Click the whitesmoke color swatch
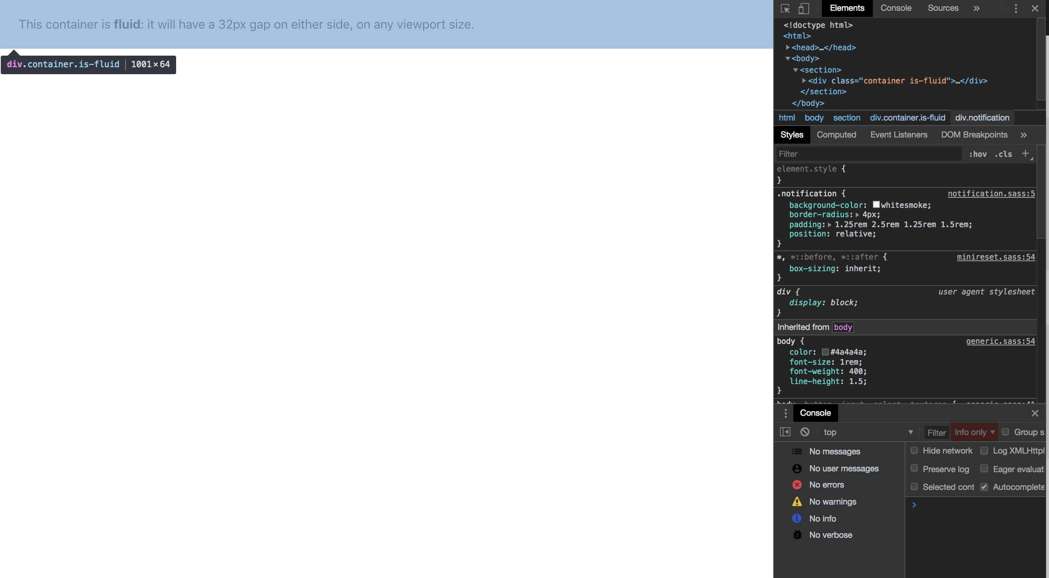Viewport: 1049px width, 578px height. click(876, 204)
